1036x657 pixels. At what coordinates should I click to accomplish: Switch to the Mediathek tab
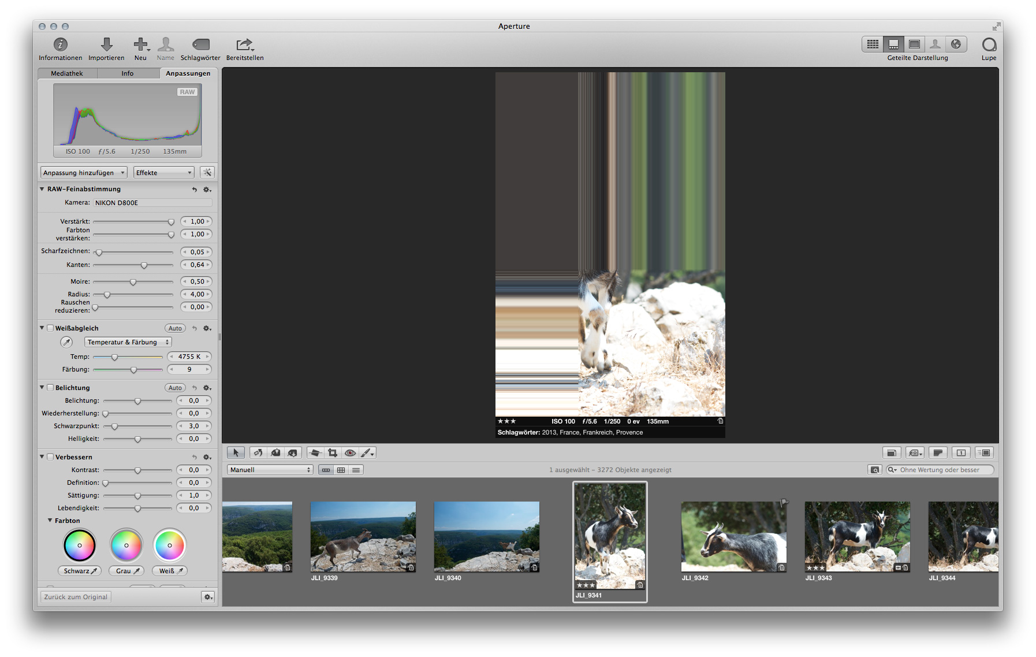67,73
